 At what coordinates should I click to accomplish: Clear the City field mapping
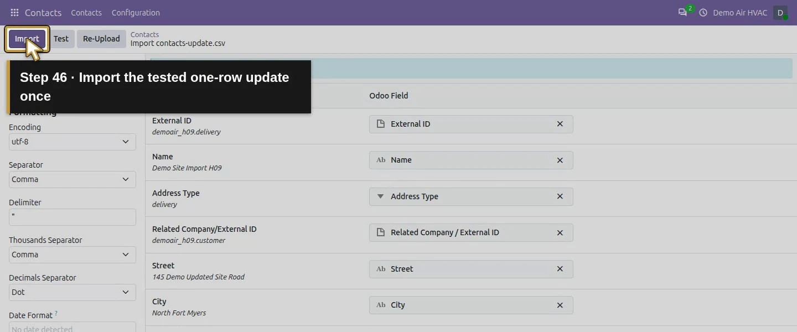tap(560, 305)
